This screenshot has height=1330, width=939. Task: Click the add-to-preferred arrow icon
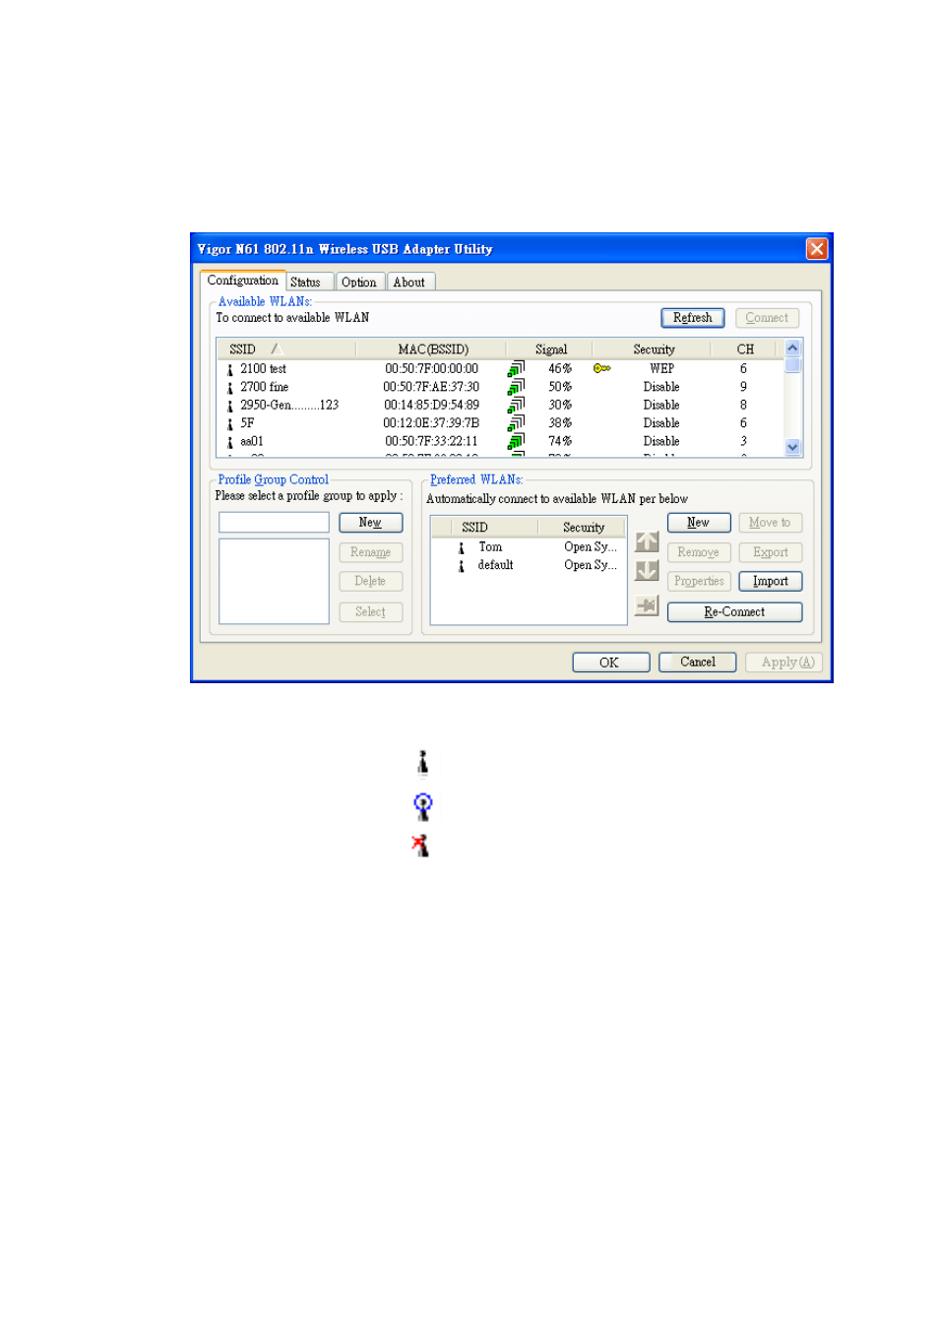pos(647,605)
